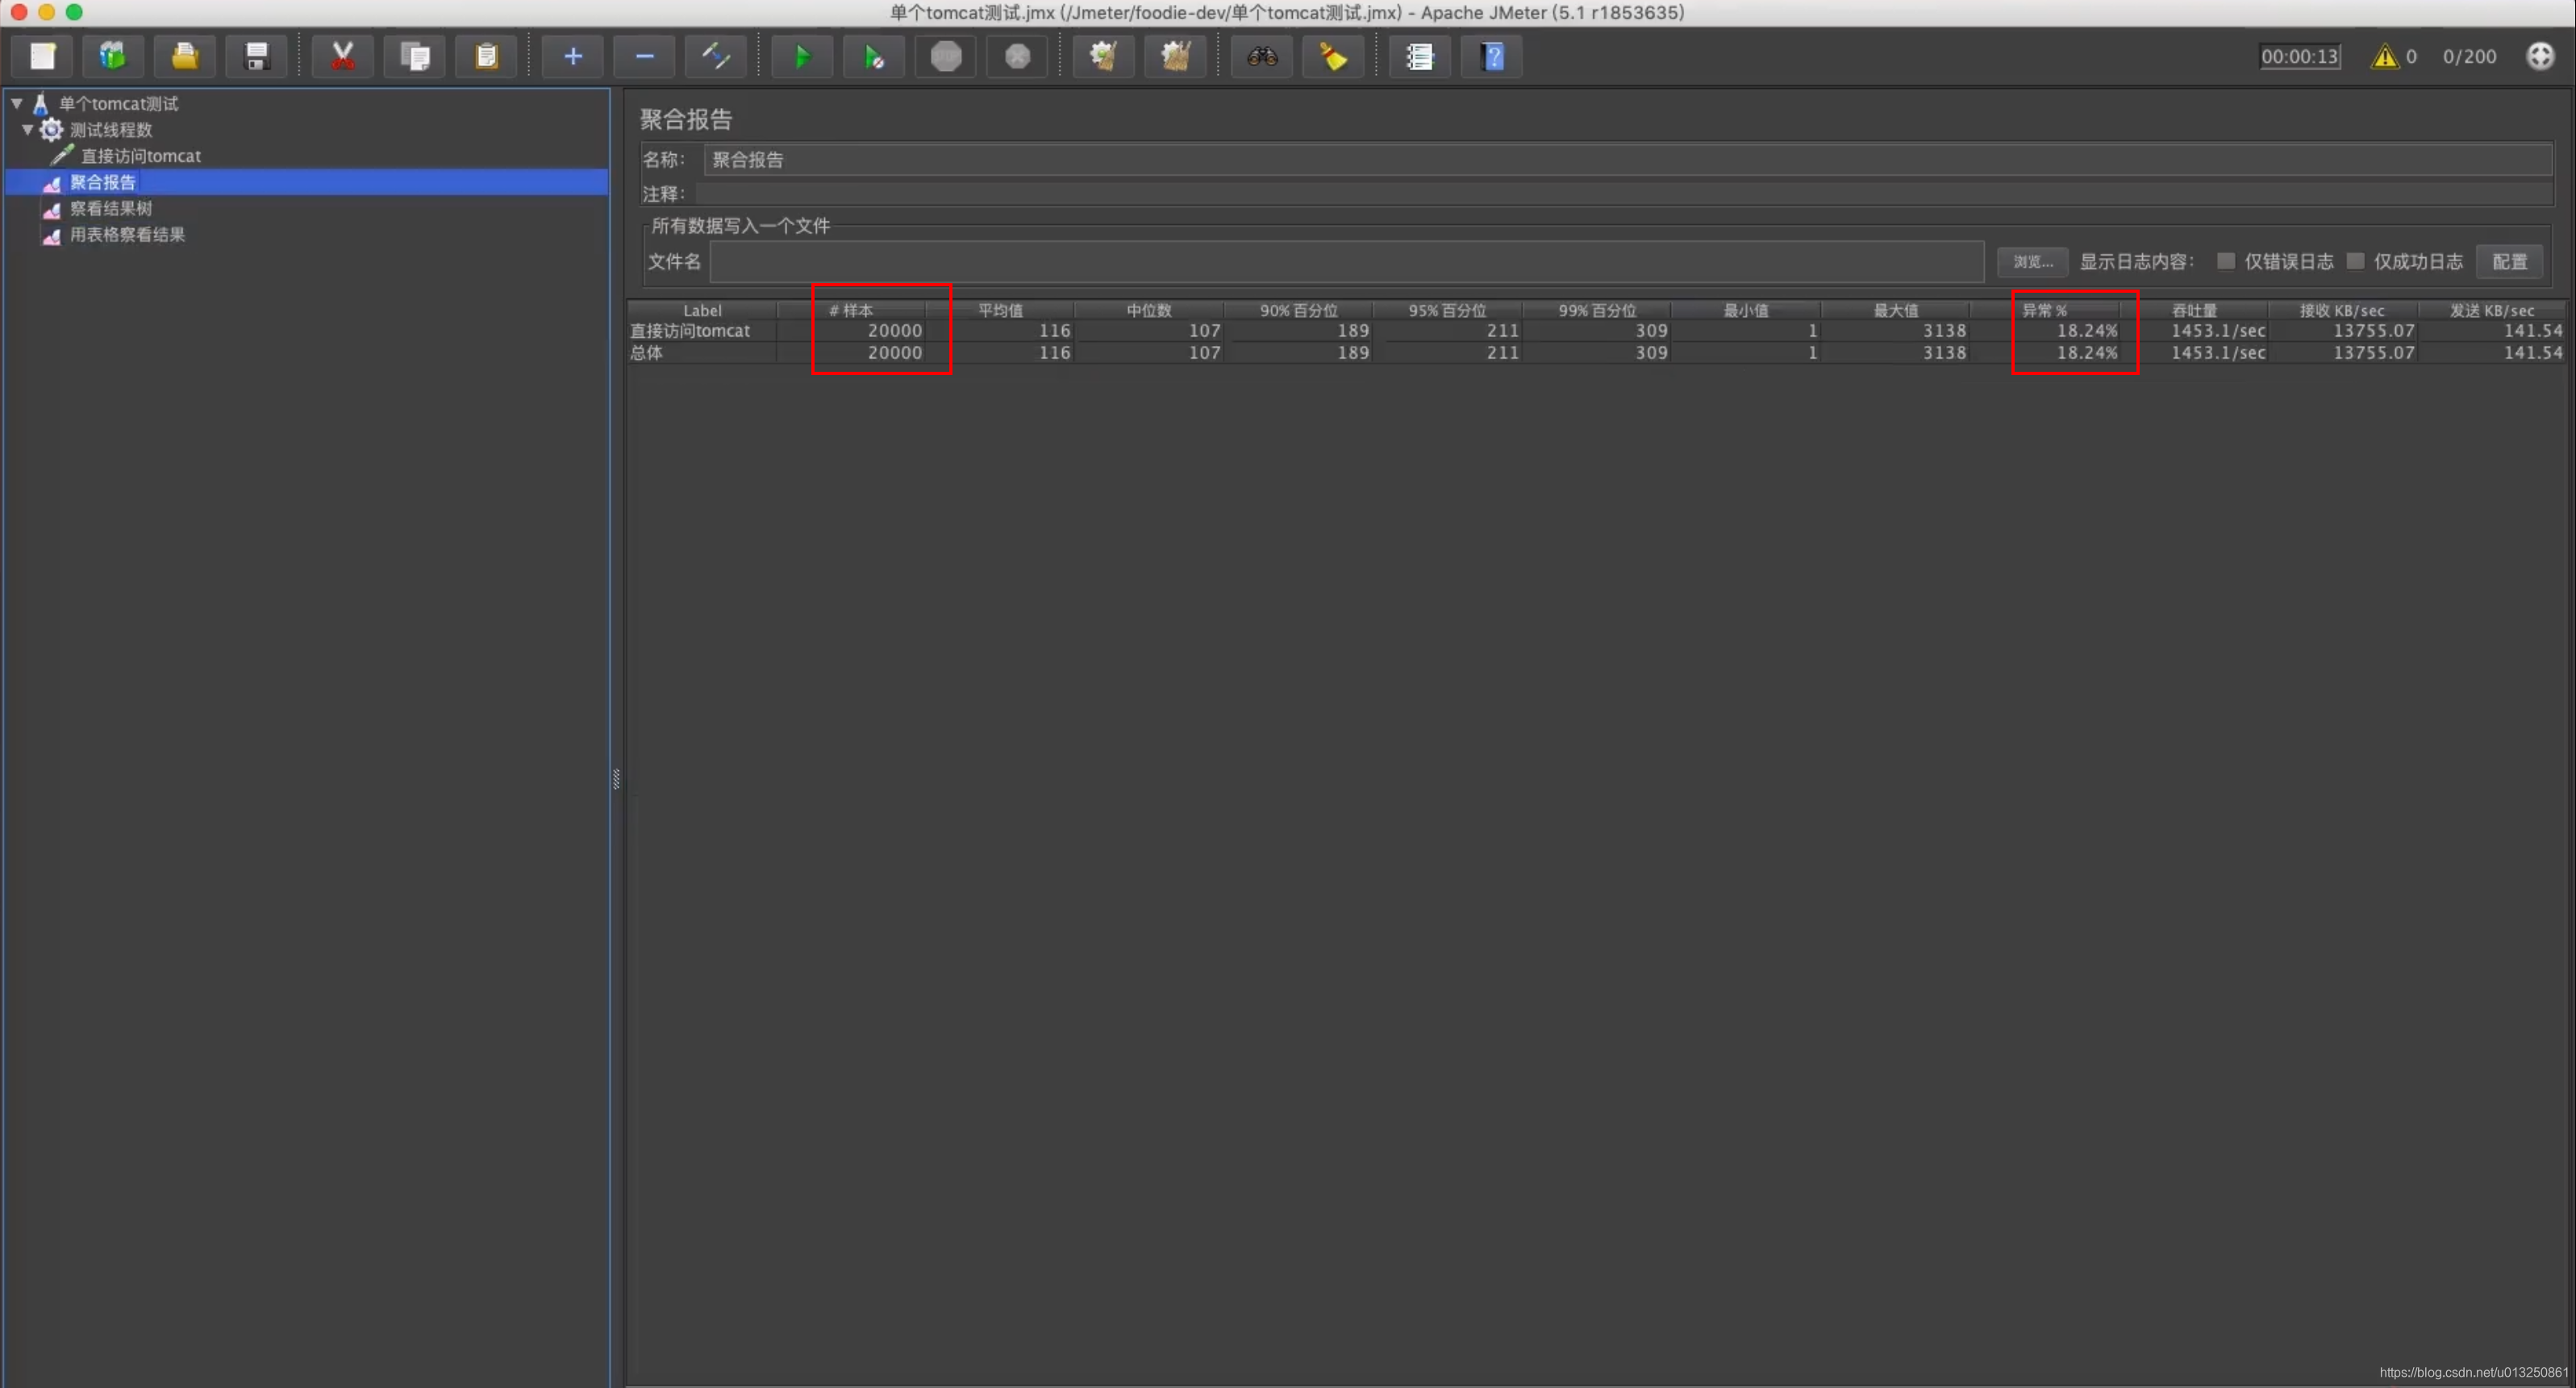Enable the 仅成功日志 checkbox
The height and width of the screenshot is (1388, 2576).
2355,261
